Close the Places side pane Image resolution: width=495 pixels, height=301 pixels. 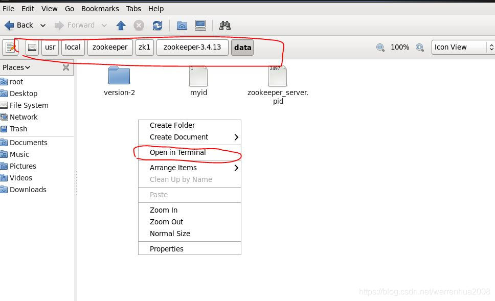(66, 67)
